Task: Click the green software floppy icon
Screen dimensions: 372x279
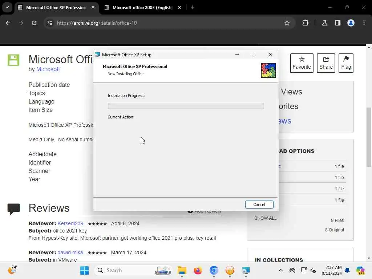Action: pyautogui.click(x=13, y=60)
